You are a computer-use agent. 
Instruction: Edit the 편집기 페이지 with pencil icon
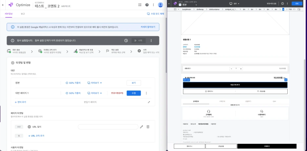[x=149, y=102]
